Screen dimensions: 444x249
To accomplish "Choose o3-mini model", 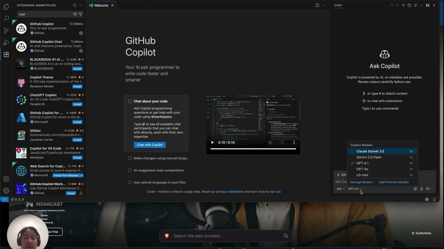I will click(382, 175).
